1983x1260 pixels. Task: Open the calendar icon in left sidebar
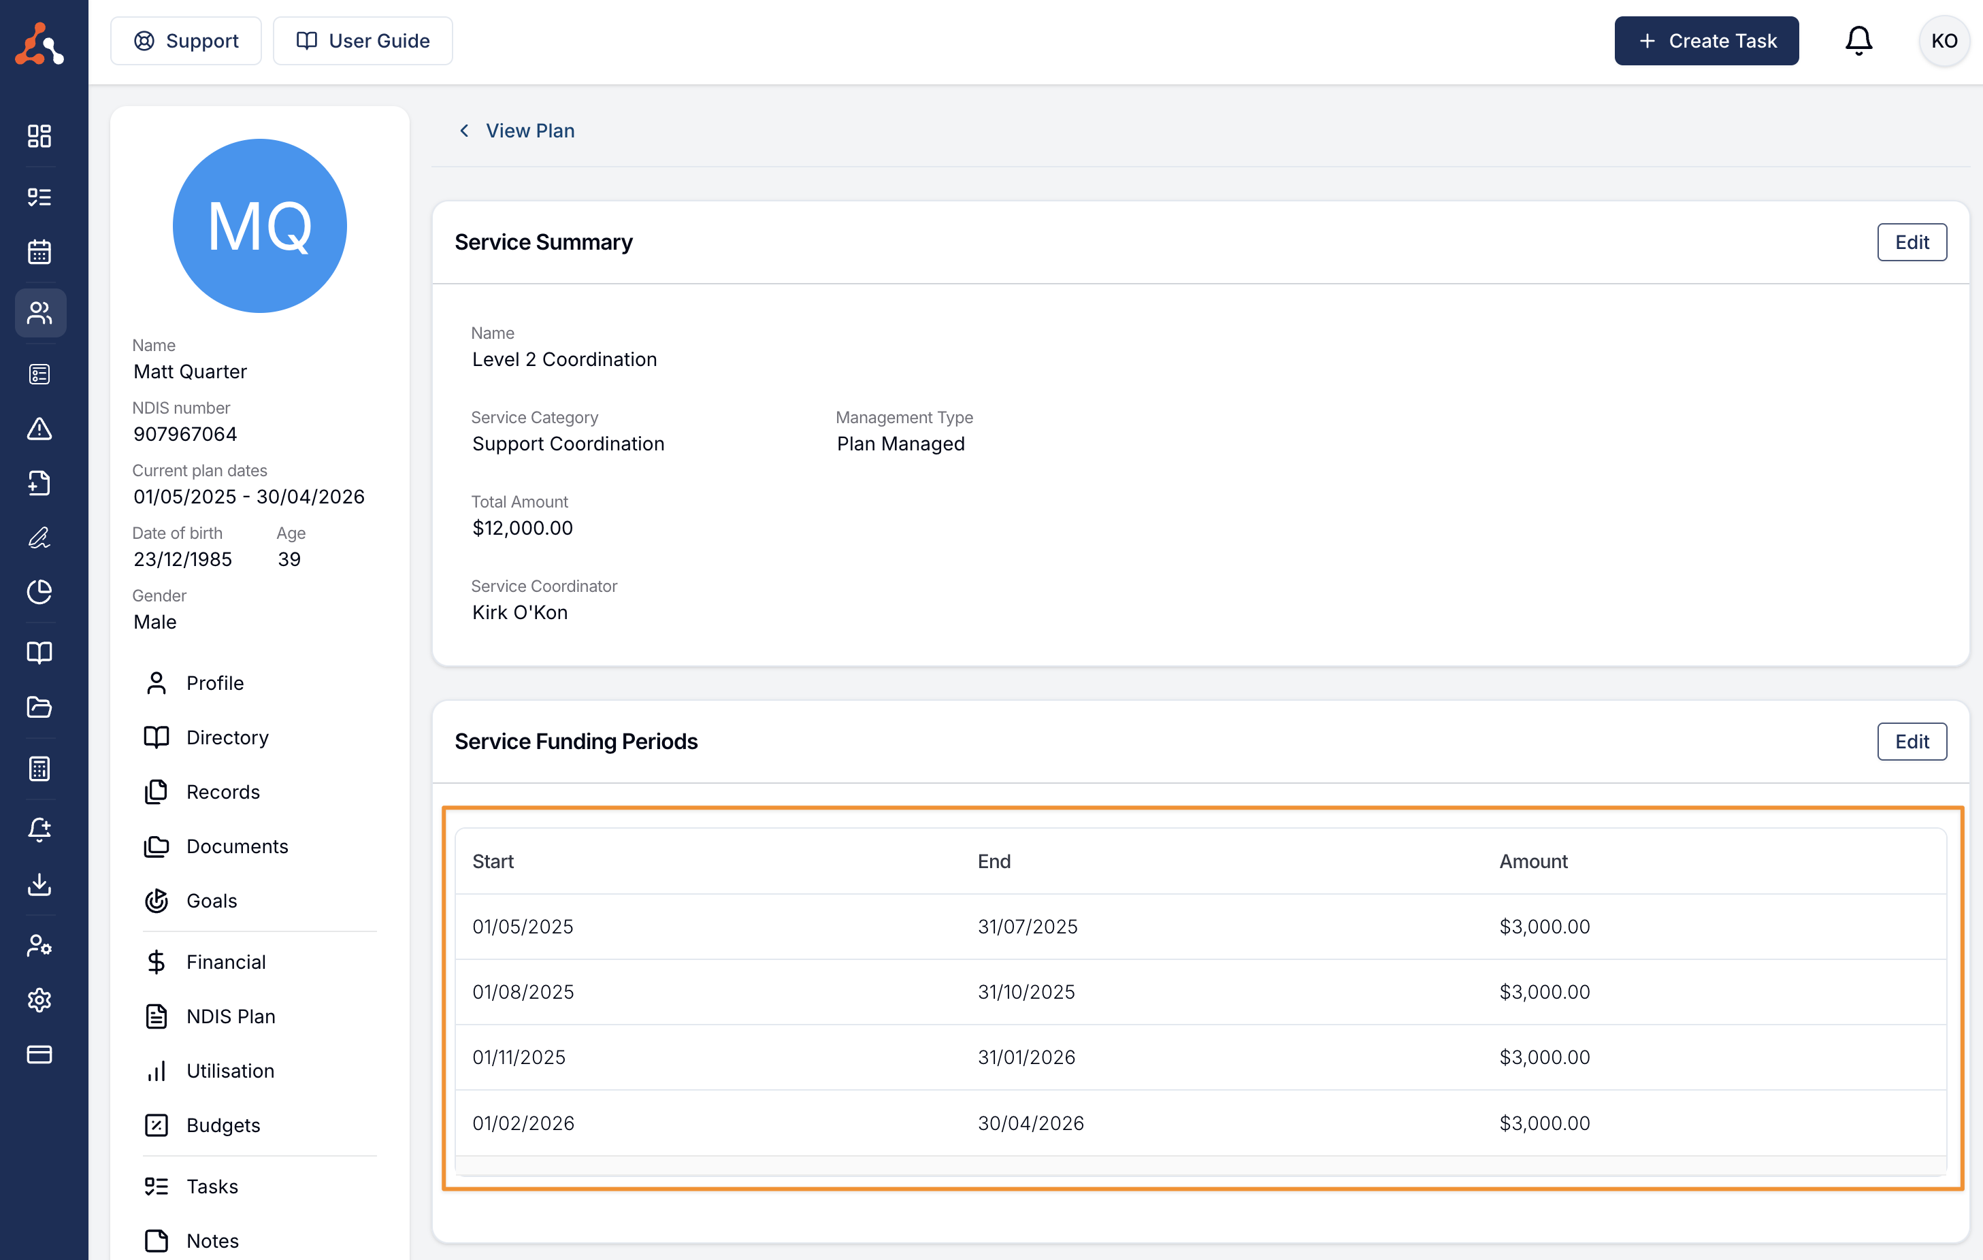(x=39, y=252)
